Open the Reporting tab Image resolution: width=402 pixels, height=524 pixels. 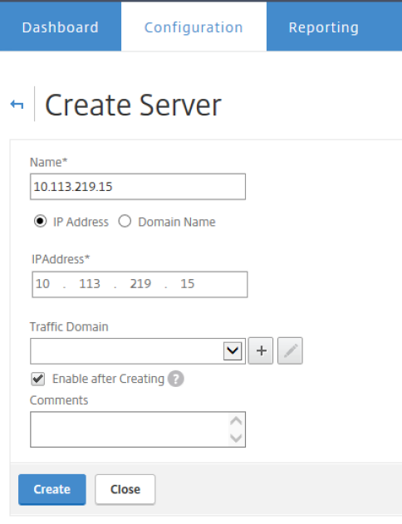click(x=323, y=27)
